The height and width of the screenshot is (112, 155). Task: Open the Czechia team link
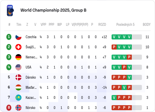click(31, 37)
